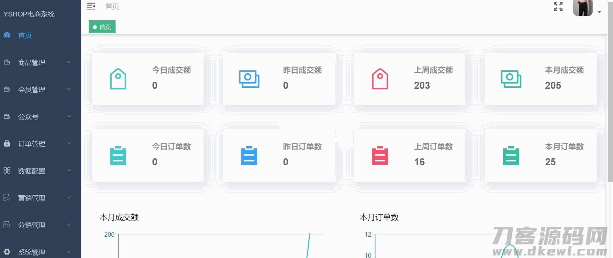Open the dropdown arrow beside the avatar
Image resolution: width=613 pixels, height=258 pixels.
click(599, 12)
